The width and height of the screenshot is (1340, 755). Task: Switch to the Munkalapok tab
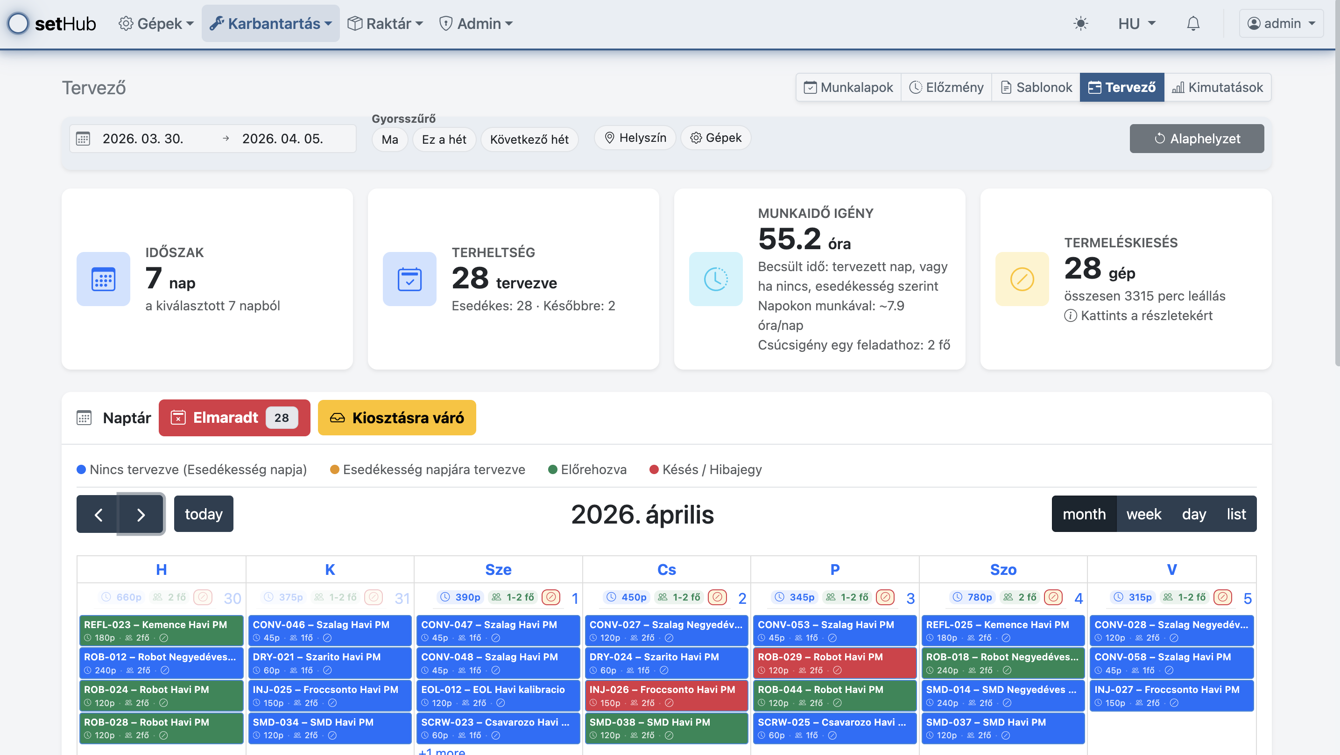[848, 87]
